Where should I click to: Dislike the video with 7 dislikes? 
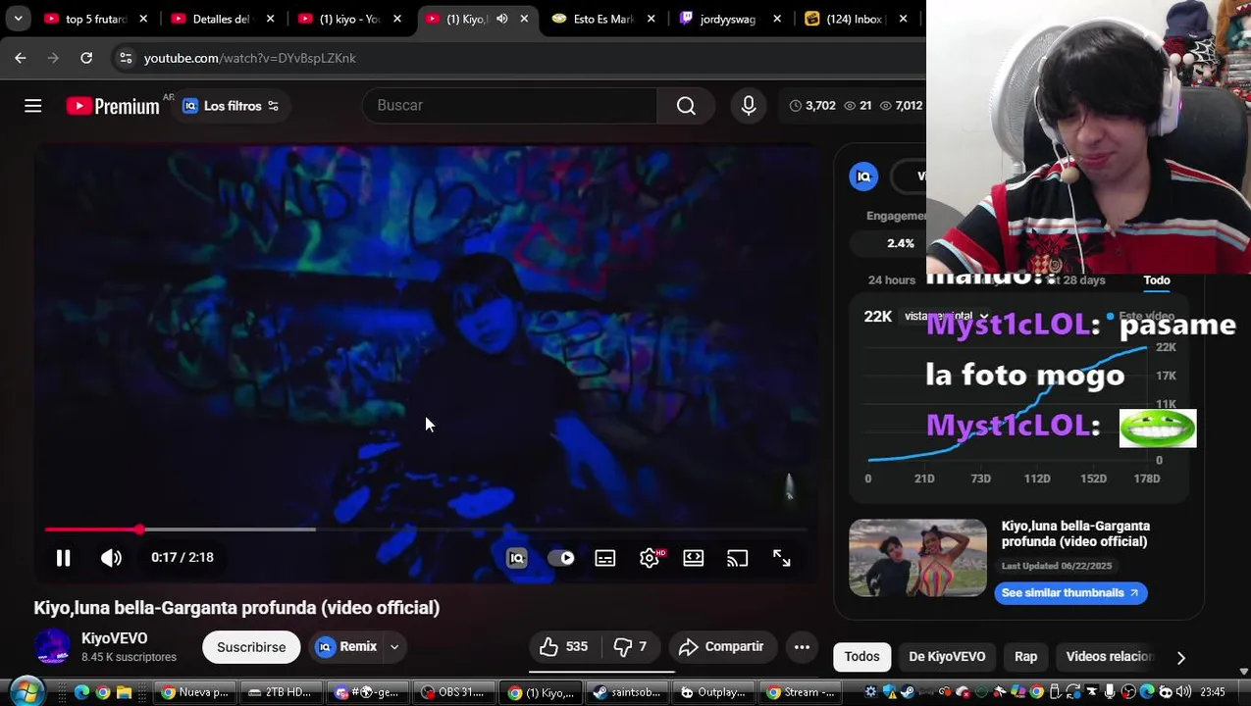[630, 647]
